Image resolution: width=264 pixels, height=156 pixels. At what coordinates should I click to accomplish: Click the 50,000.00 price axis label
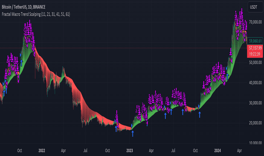255,63
